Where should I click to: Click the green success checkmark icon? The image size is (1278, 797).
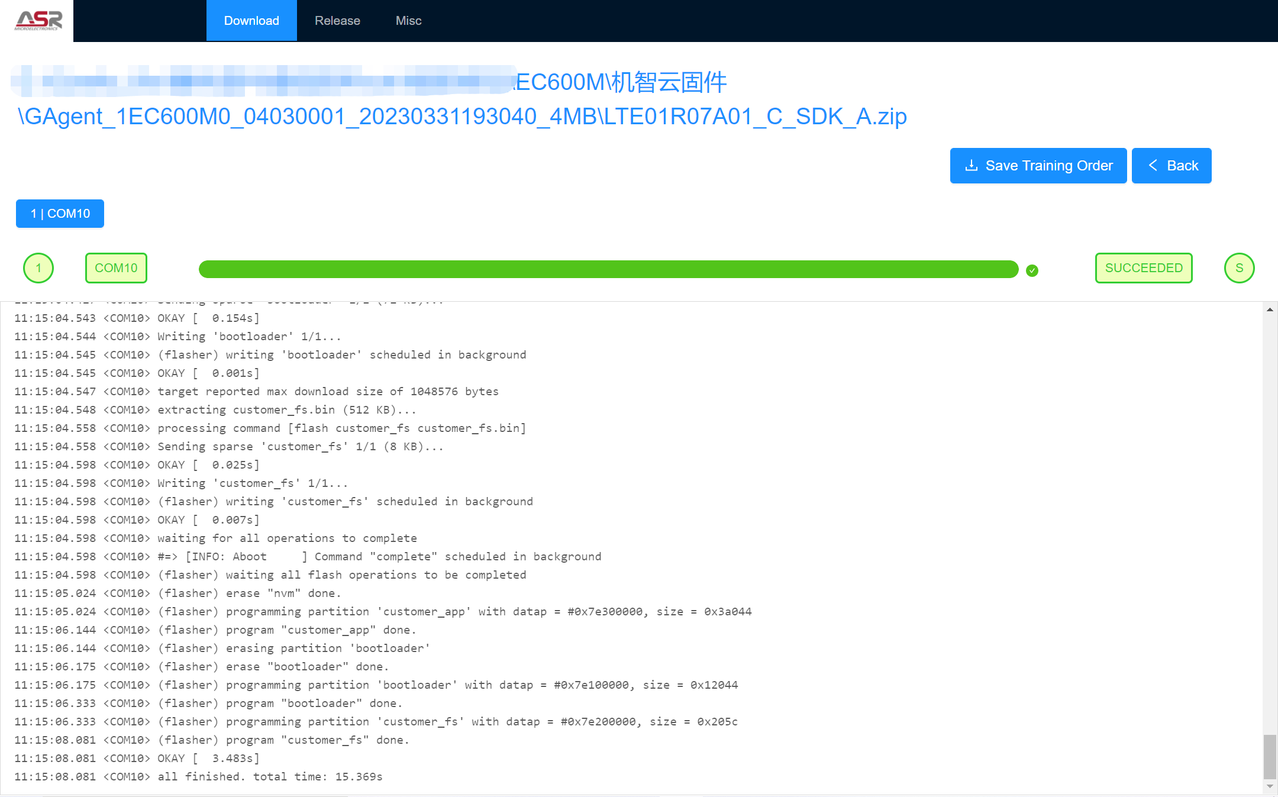click(1032, 270)
